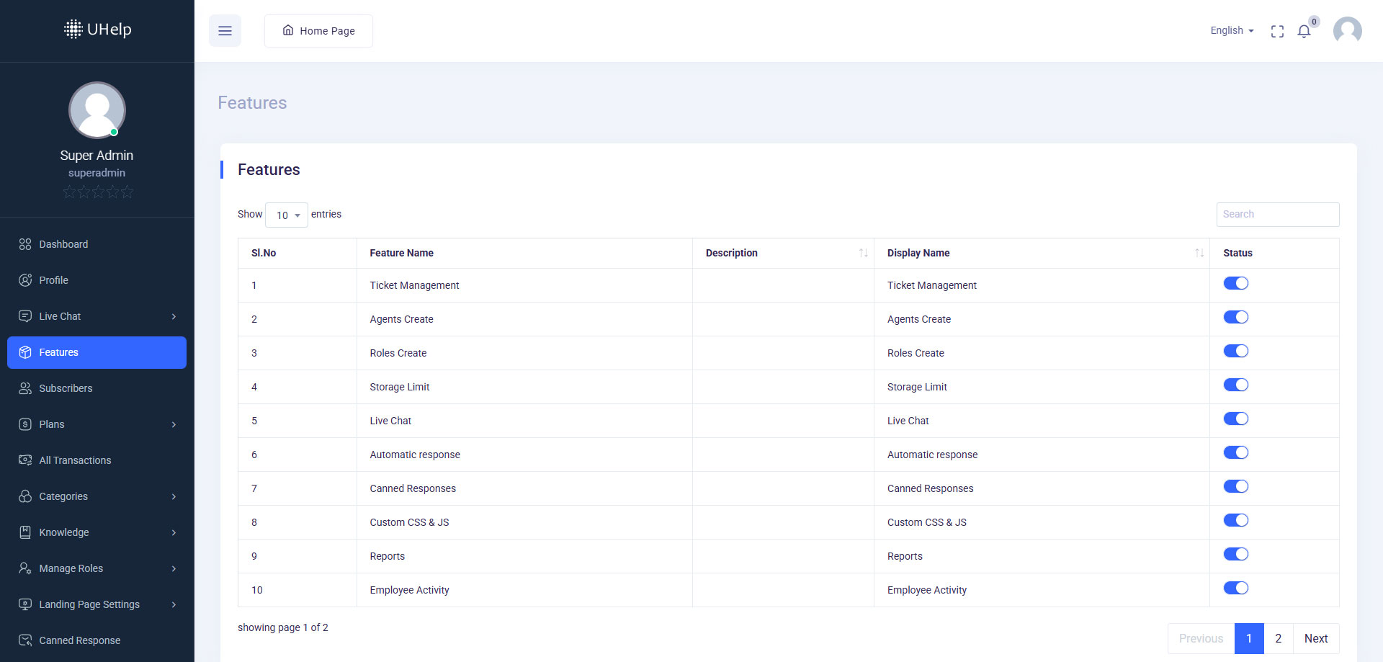This screenshot has height=662, width=1383.
Task: Click the Home Page button
Action: (318, 31)
